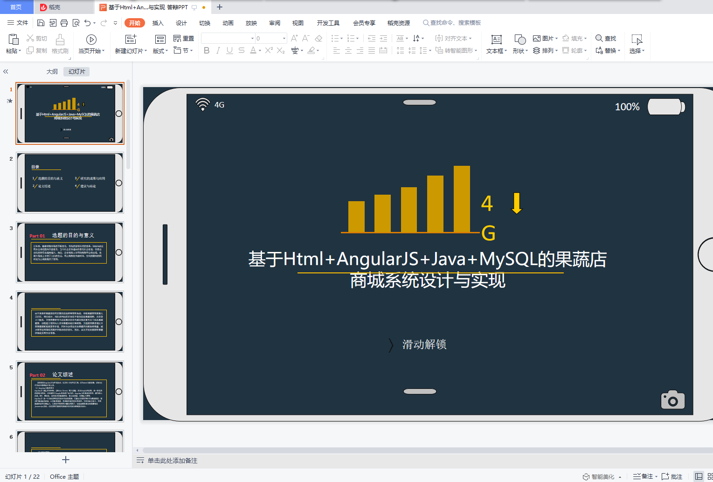Click the New Slide (新建幻灯片) icon

point(131,39)
